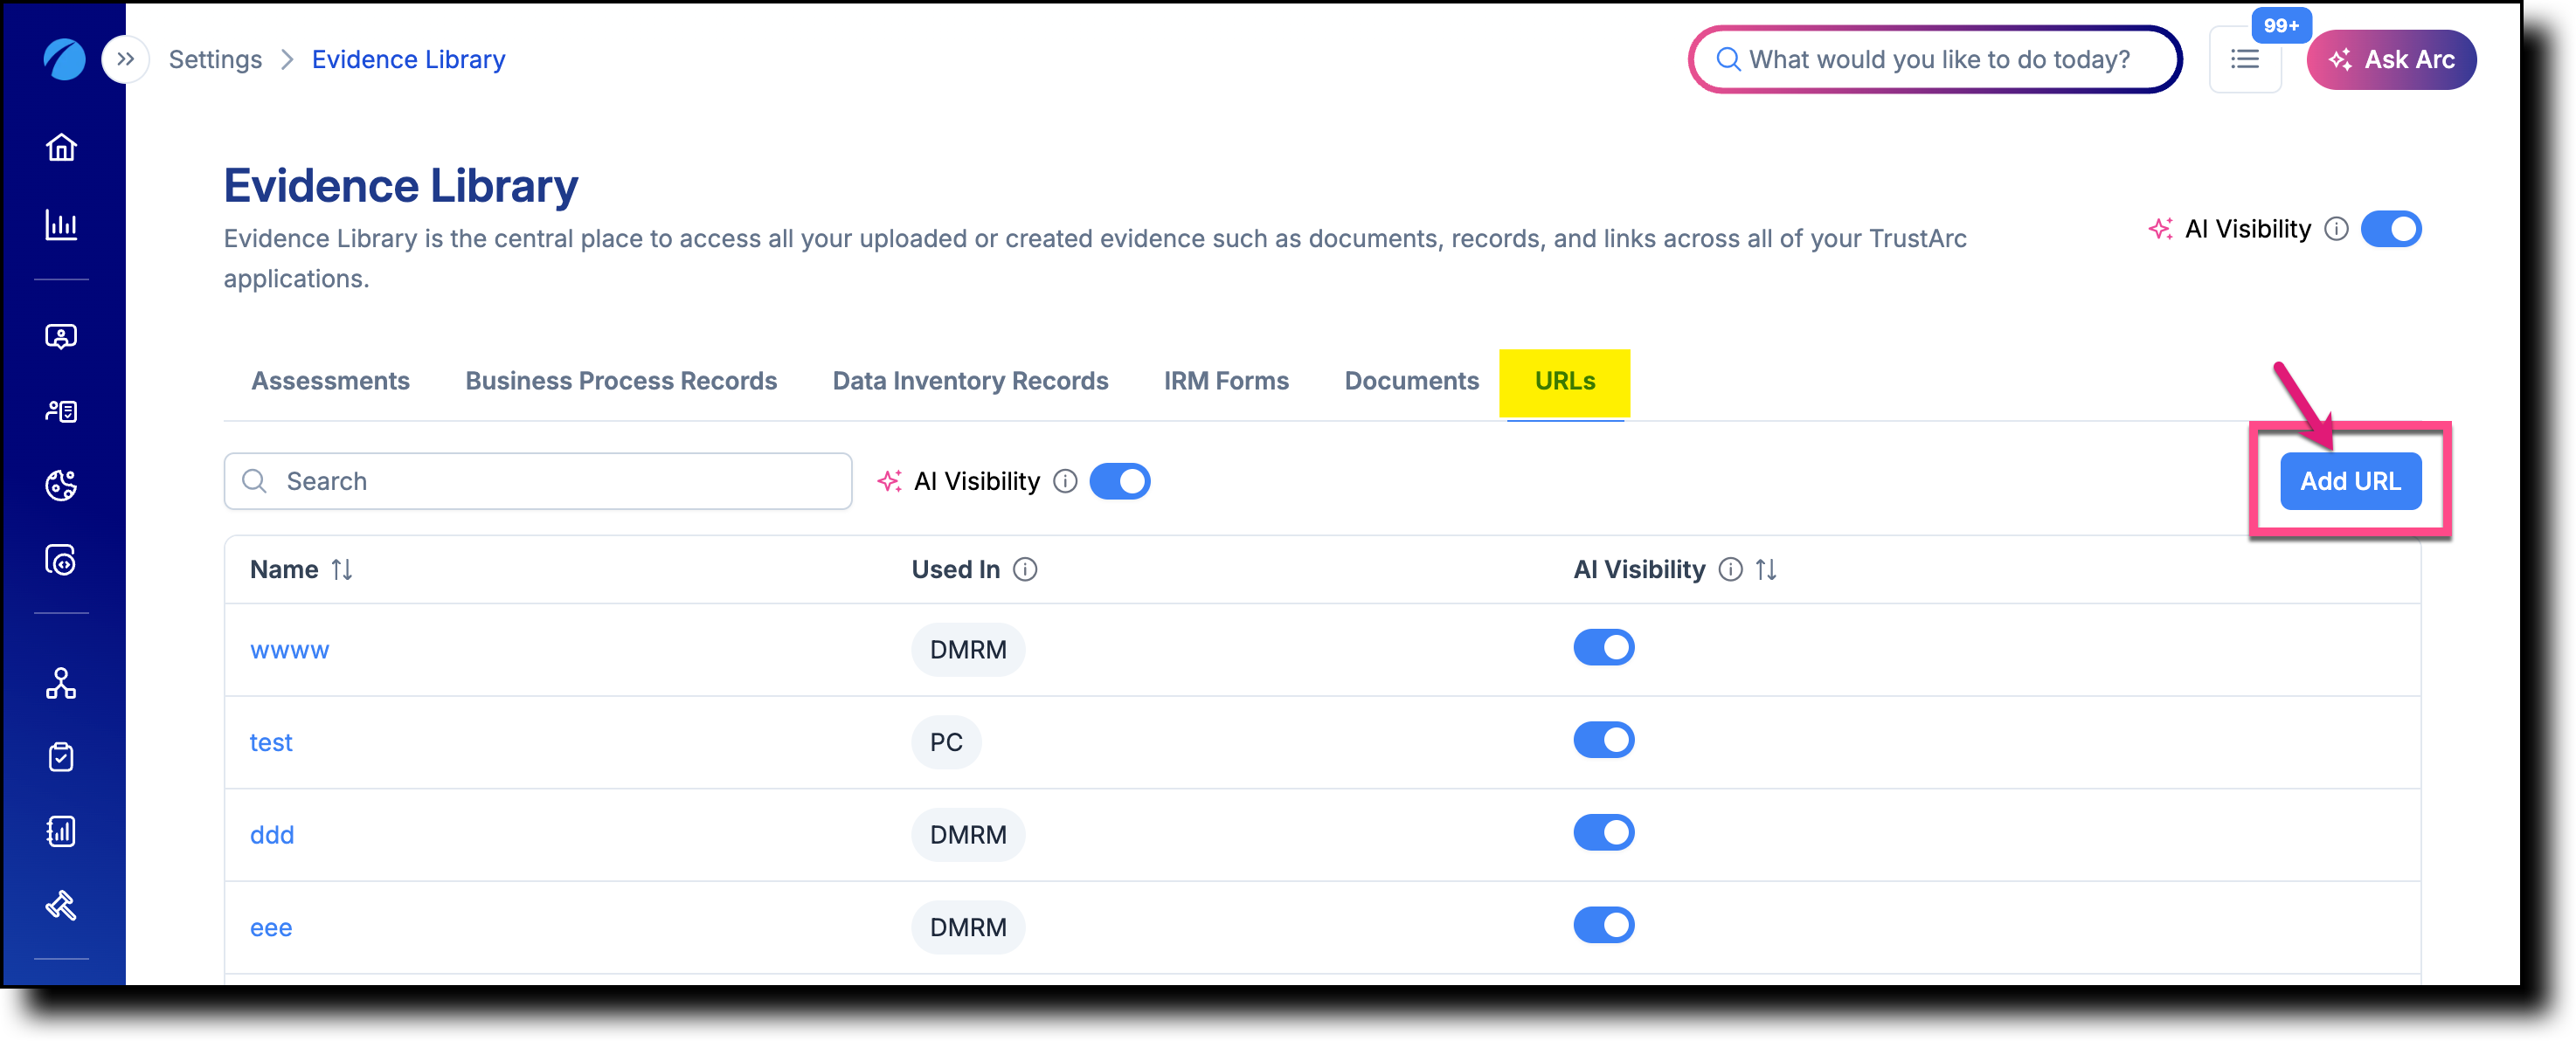Open the document-with-gear sidebar icon
The height and width of the screenshot is (1041, 2576).
62,561
